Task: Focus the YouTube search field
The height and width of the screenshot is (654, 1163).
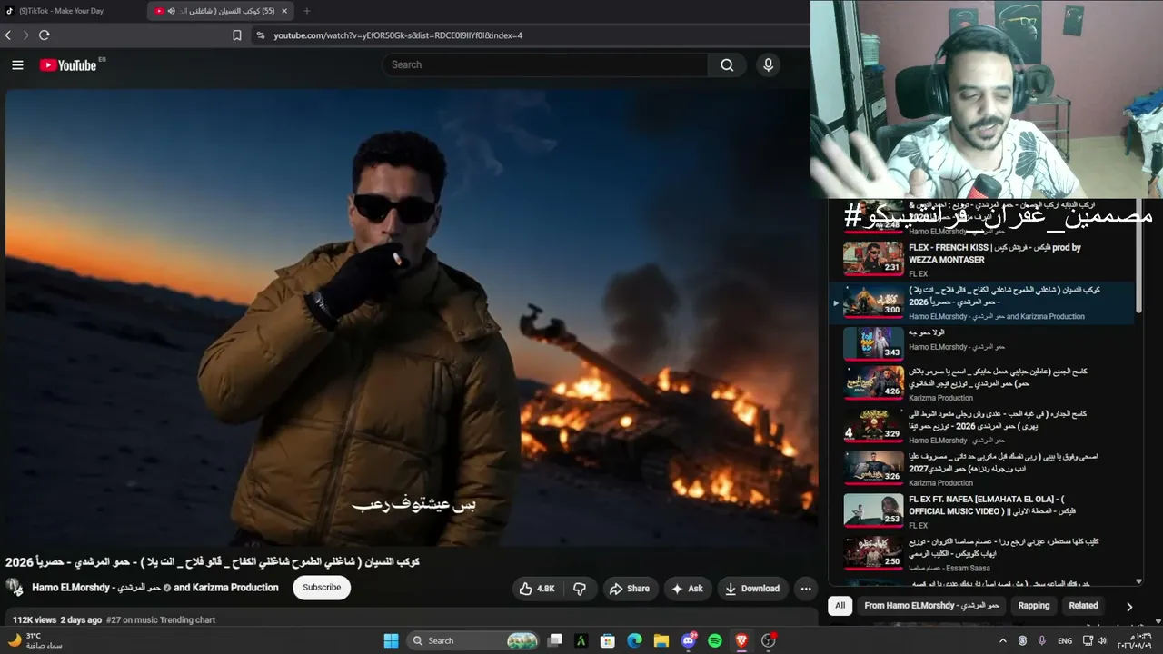Action: point(545,65)
